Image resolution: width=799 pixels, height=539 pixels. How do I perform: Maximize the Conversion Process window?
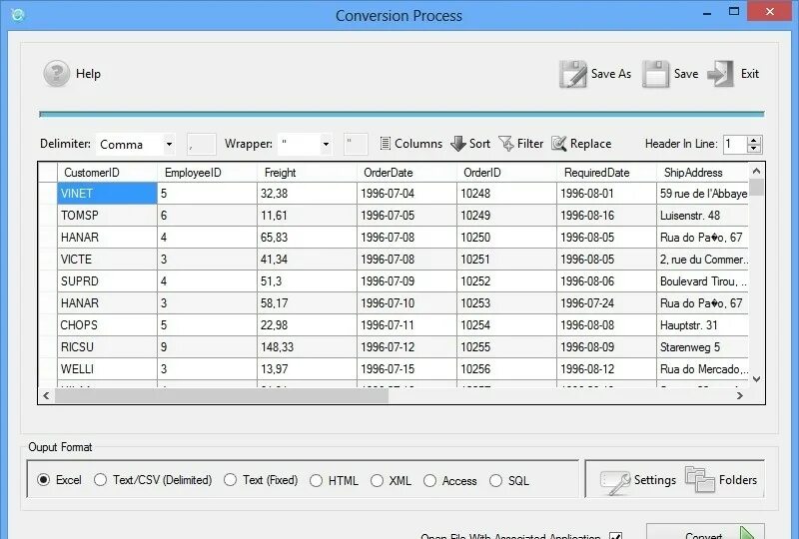734,11
